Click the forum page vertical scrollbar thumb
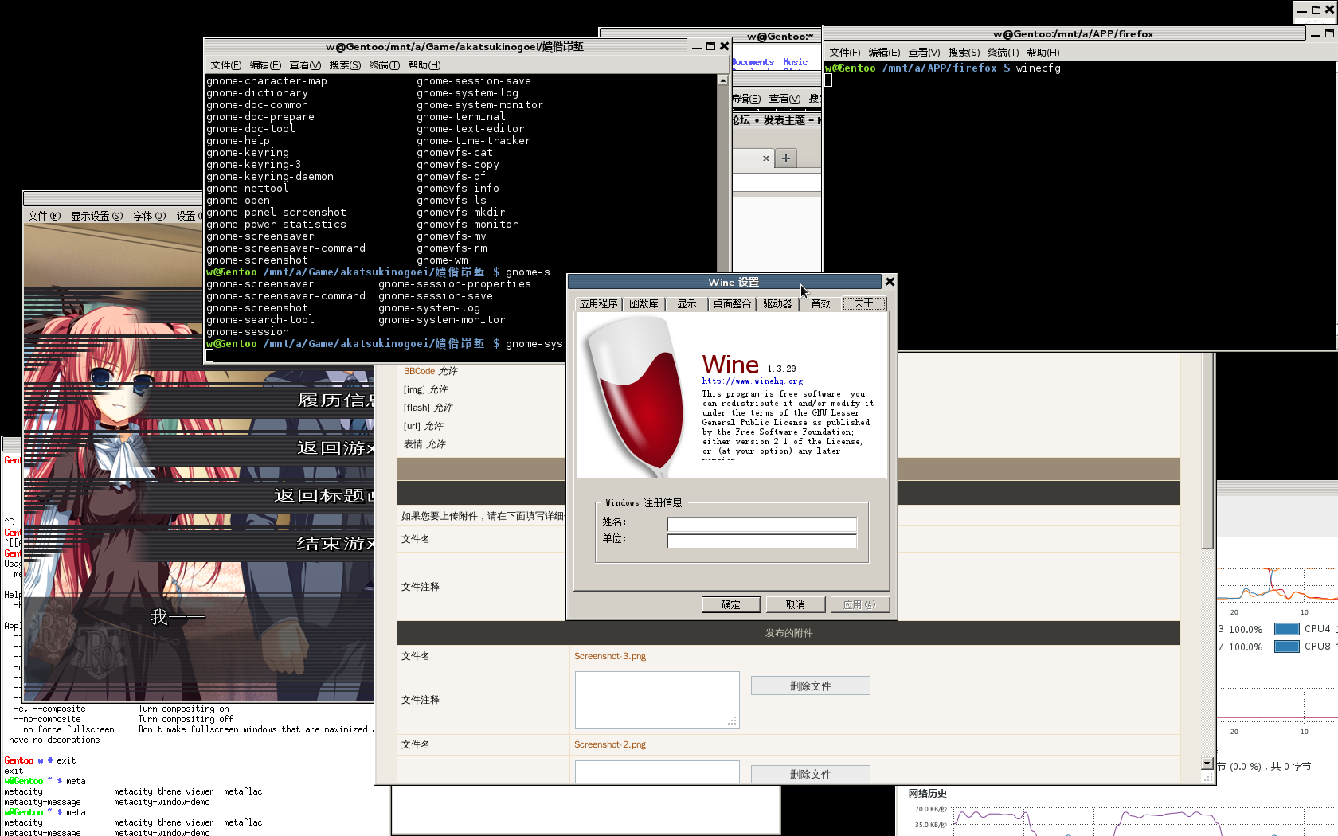 1207,450
